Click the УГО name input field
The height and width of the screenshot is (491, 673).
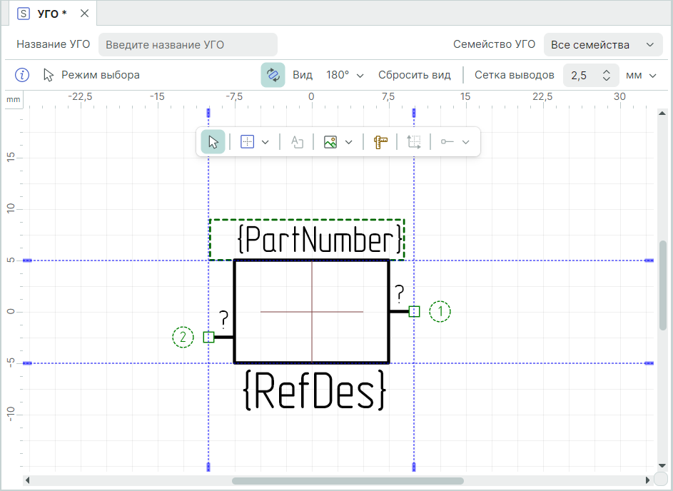pos(188,45)
